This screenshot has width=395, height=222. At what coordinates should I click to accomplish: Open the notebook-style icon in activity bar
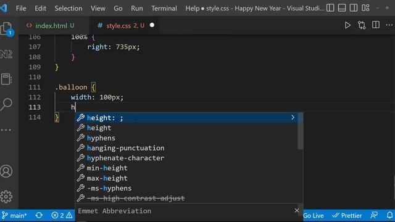[6, 79]
